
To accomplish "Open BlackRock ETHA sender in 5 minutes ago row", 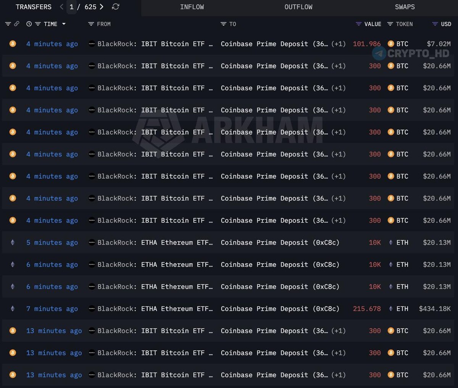I will [155, 243].
